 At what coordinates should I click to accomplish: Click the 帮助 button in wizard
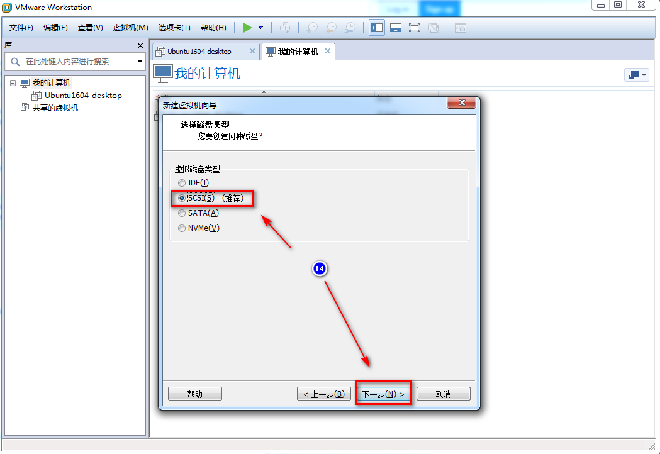tap(195, 394)
